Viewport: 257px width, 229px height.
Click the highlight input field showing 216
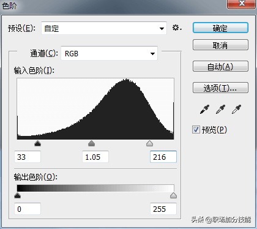point(163,157)
